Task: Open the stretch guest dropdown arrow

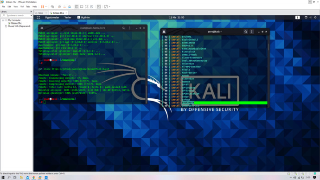Action: coord(109,7)
